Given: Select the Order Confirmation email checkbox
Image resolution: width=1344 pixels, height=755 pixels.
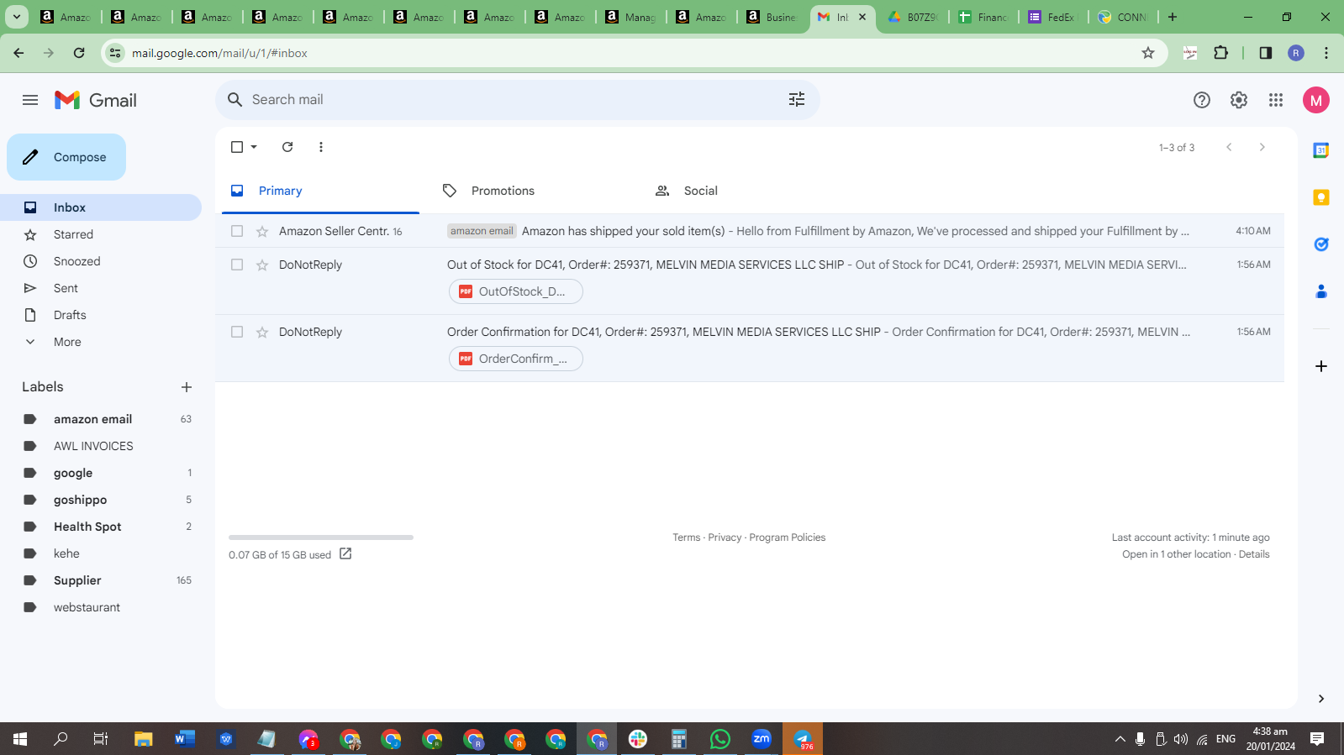Looking at the screenshot, I should 237,332.
